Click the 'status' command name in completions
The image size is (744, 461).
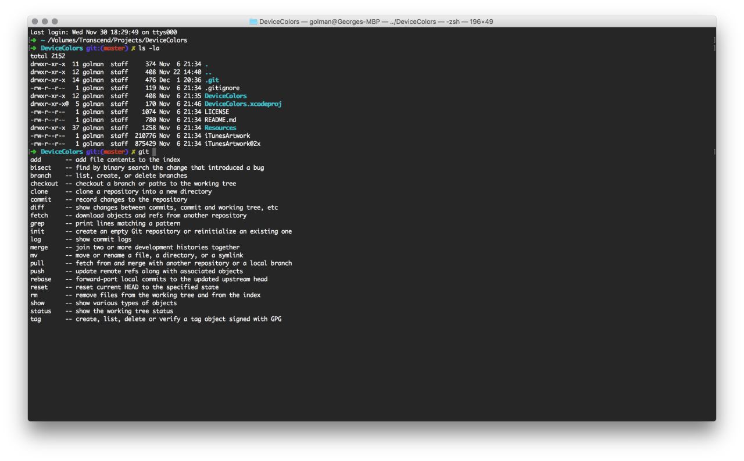pyautogui.click(x=41, y=311)
